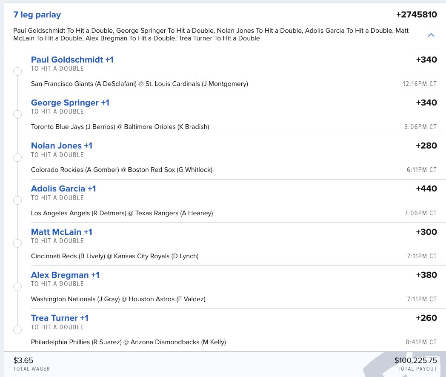Click status circle beside Nolan Jones leg

[17, 157]
